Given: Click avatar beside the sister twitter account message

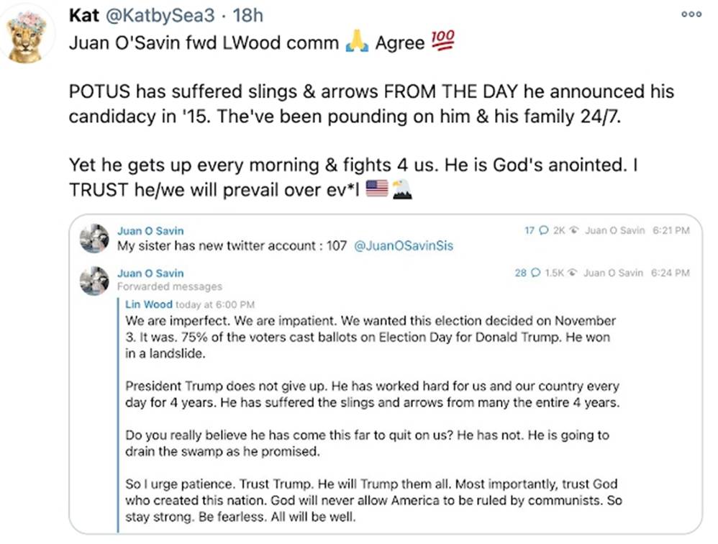Looking at the screenshot, I should tap(94, 239).
